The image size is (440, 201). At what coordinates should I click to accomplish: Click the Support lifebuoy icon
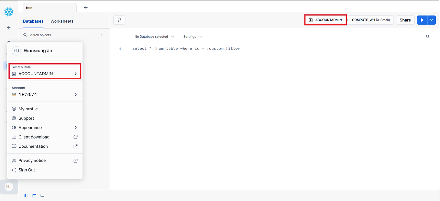pos(14,118)
